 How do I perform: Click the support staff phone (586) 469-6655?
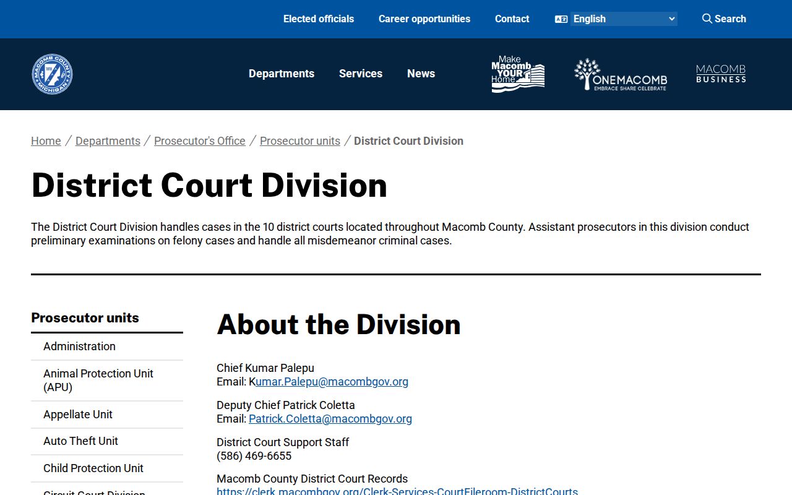click(254, 456)
